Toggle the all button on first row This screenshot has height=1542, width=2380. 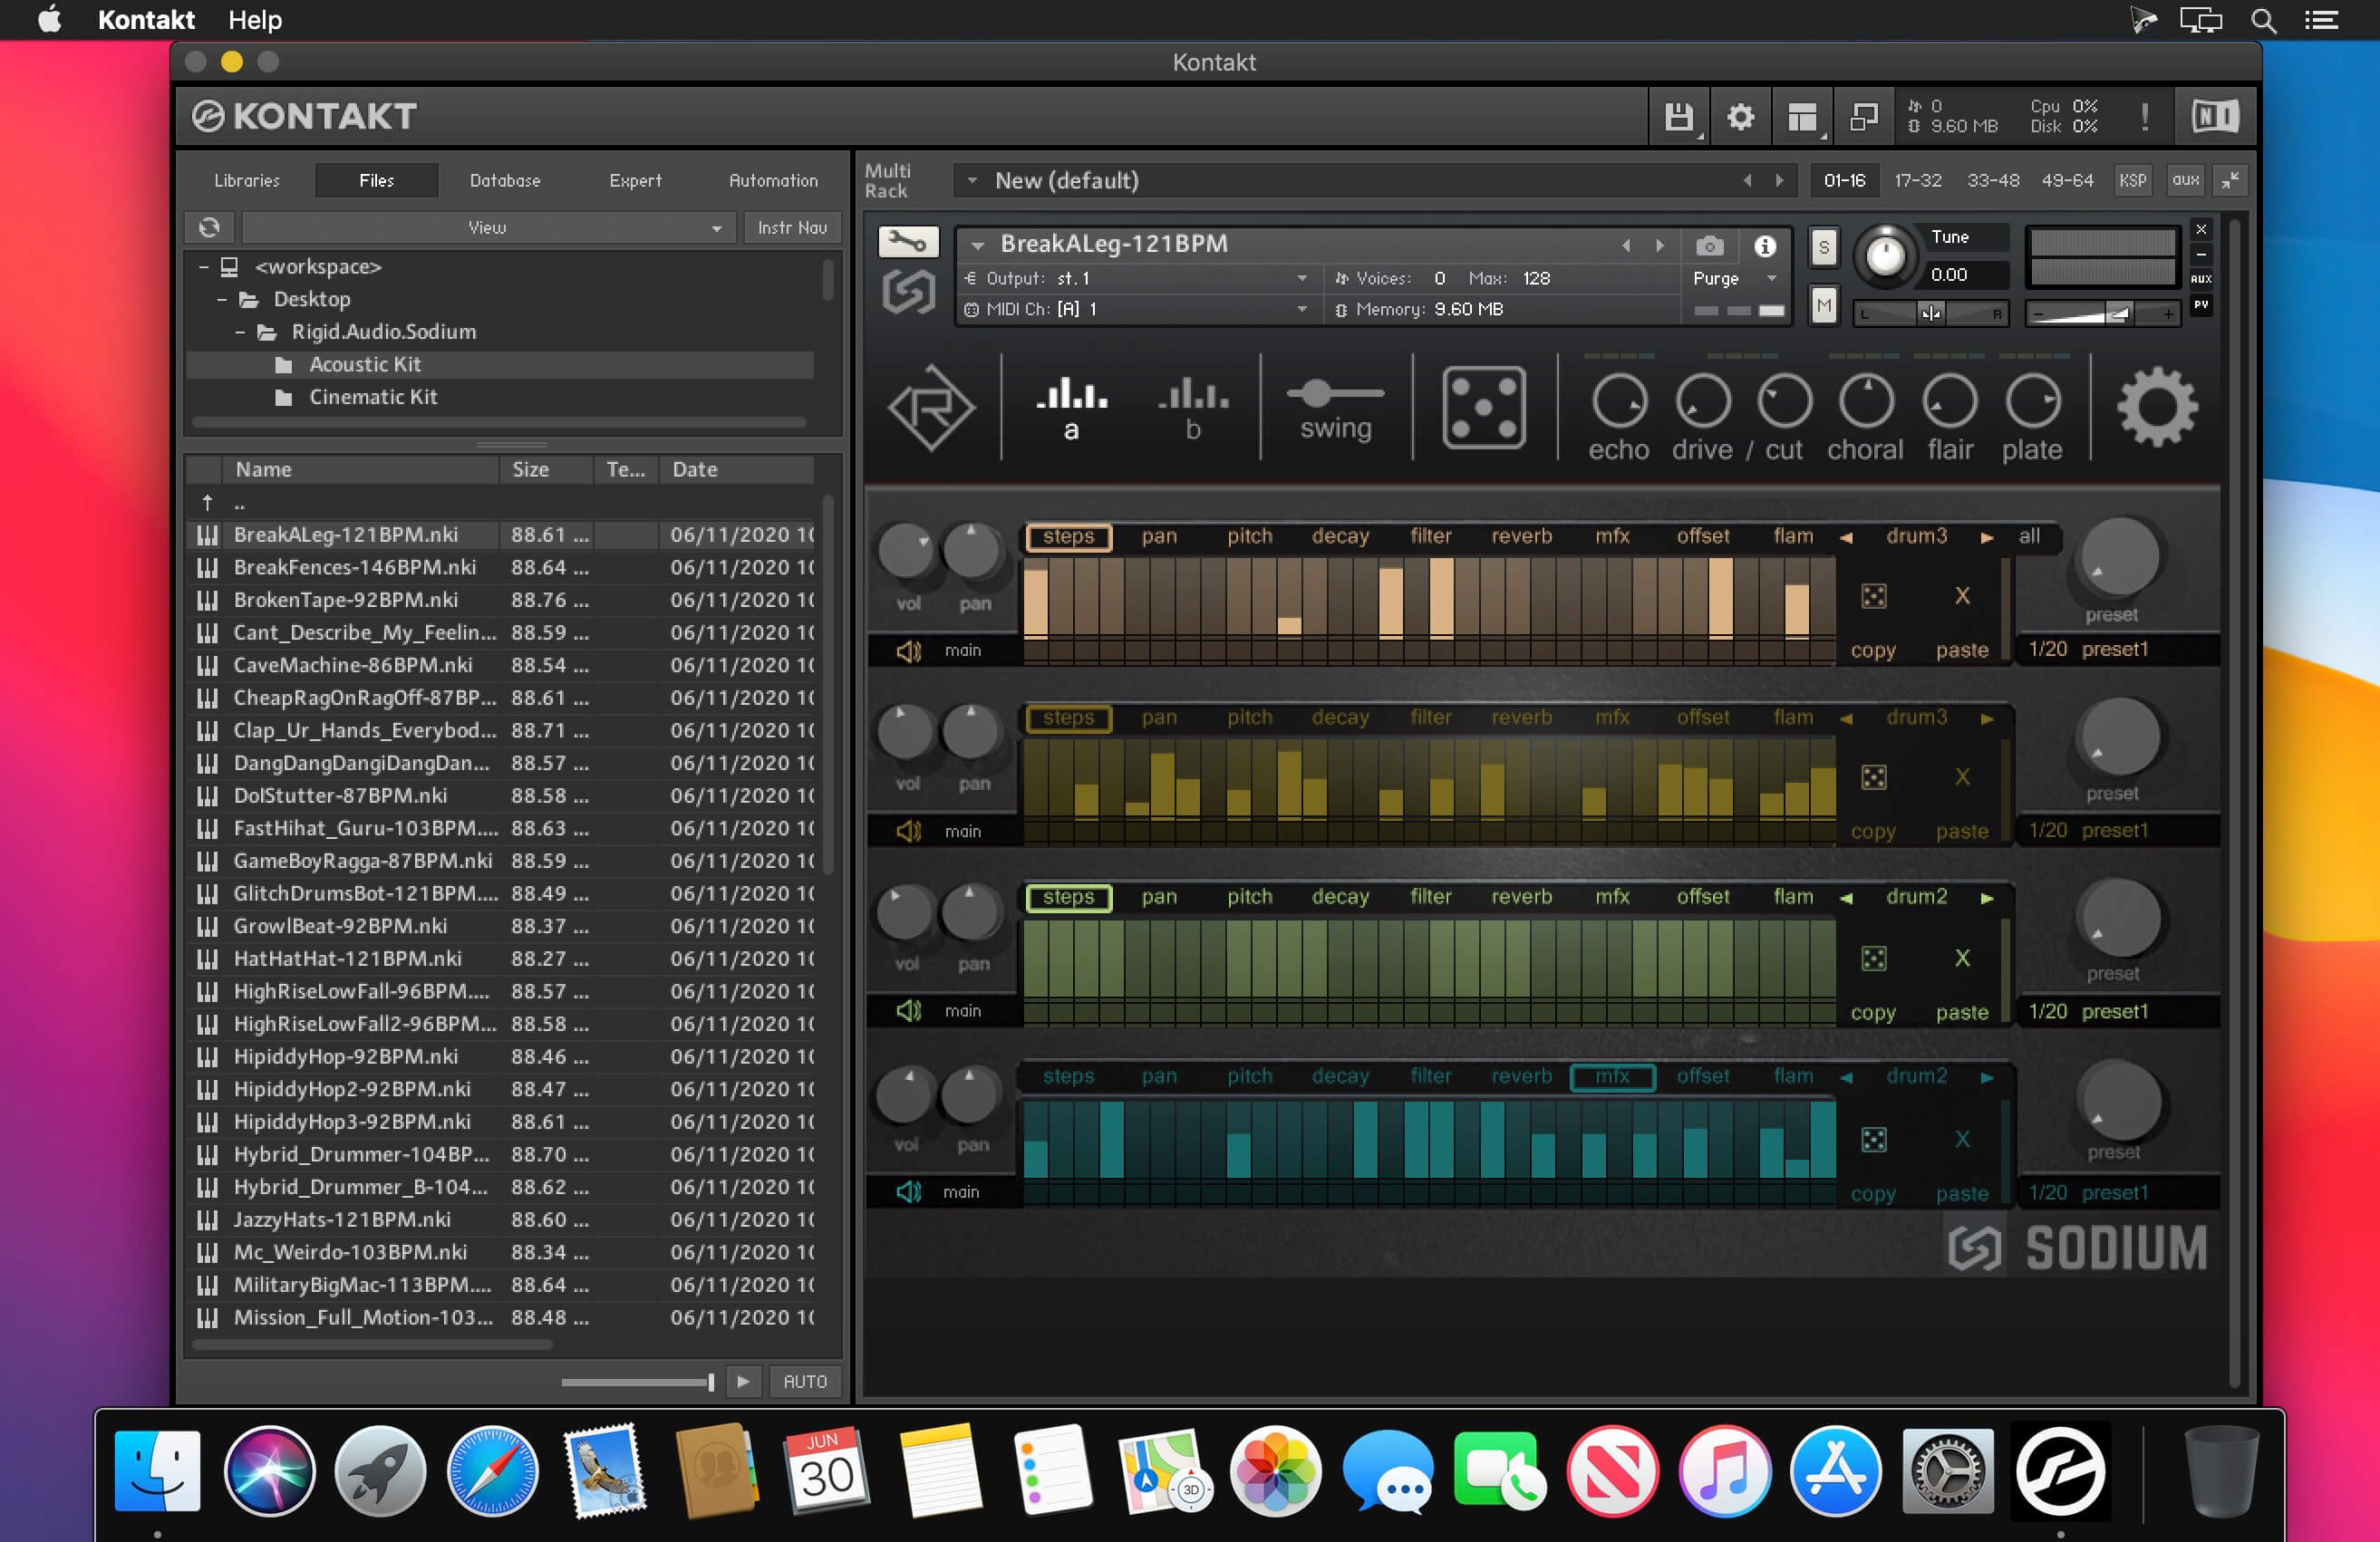tap(2028, 535)
